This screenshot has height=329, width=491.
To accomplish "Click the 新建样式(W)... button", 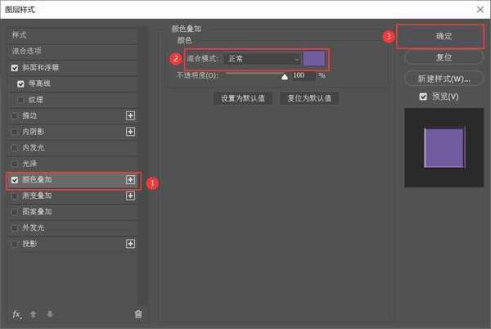I will click(x=444, y=79).
